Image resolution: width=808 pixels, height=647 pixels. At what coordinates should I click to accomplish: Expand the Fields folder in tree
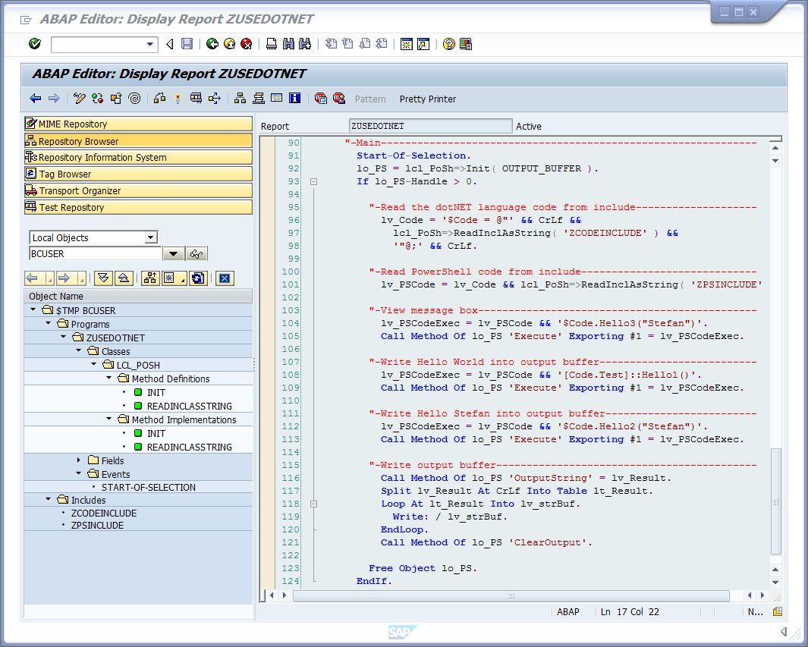coord(80,460)
